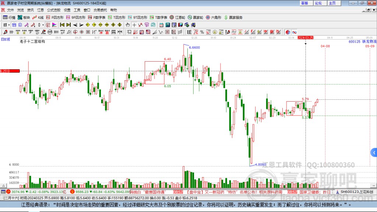Image resolution: width=377 pixels, height=212 pixels.
Task: Click the 05-09 cycle date label
Action: point(370,46)
